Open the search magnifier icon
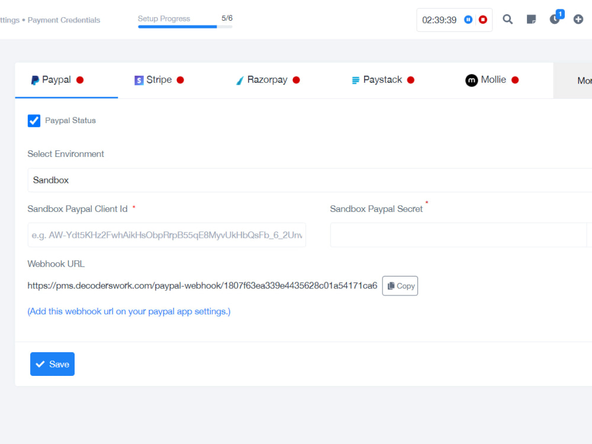592x444 pixels. [x=508, y=20]
